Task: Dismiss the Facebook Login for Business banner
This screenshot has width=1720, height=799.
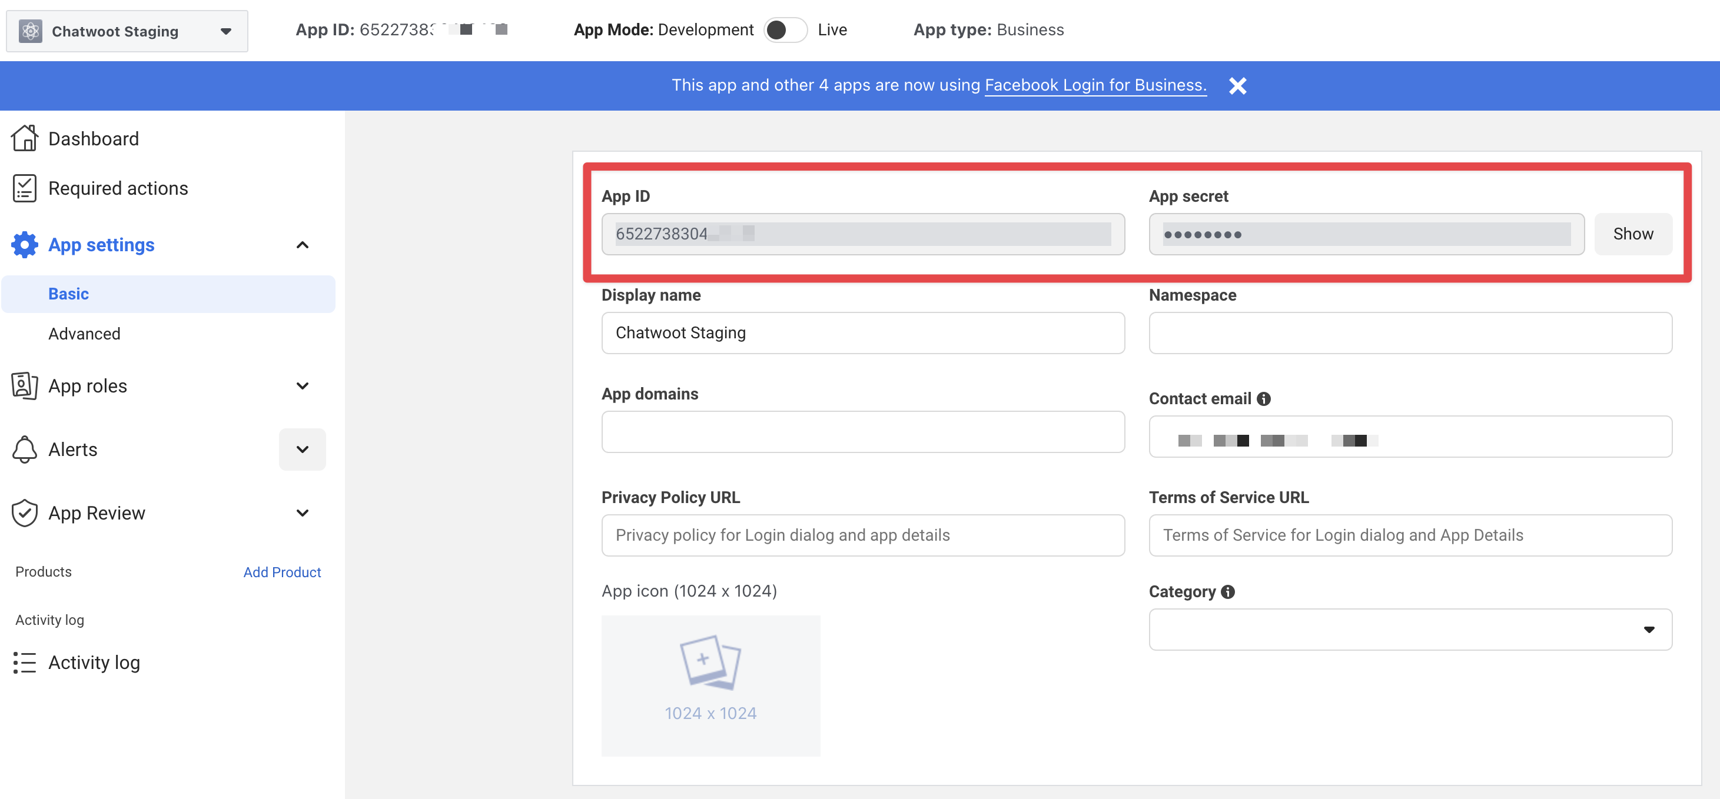Action: [x=1238, y=85]
